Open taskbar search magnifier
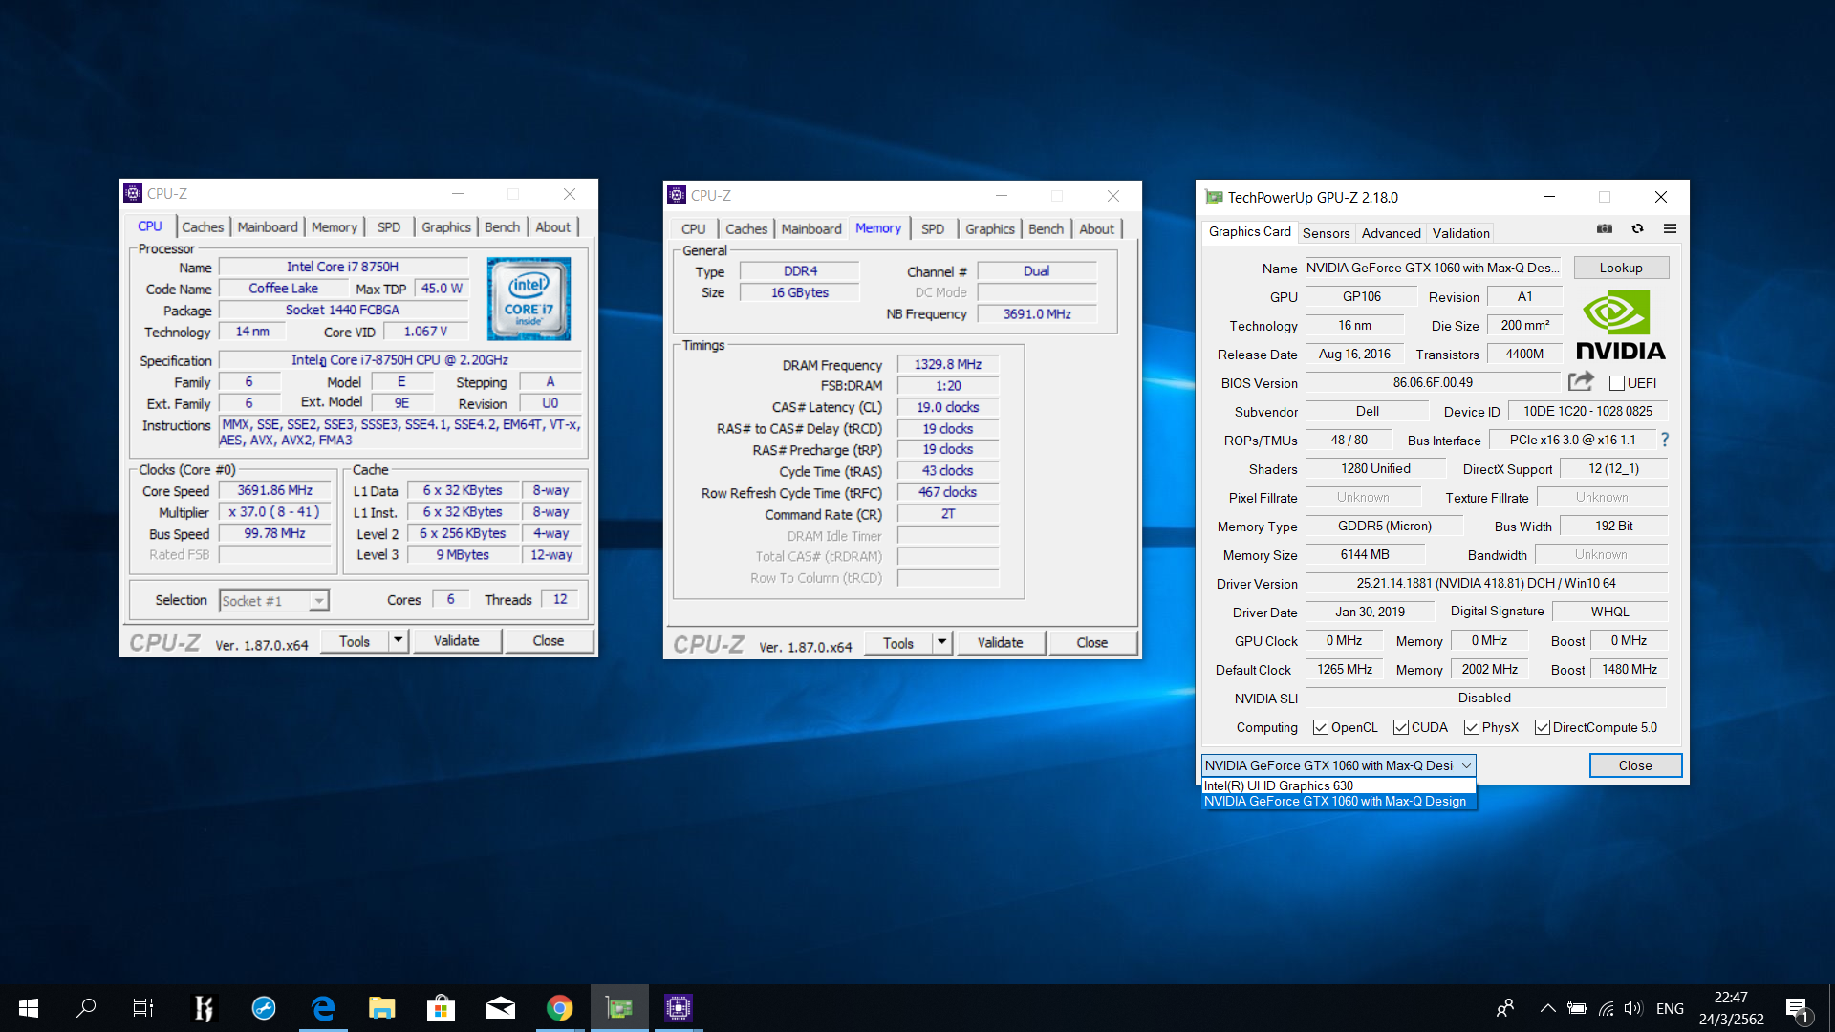1835x1032 pixels. click(x=86, y=1007)
